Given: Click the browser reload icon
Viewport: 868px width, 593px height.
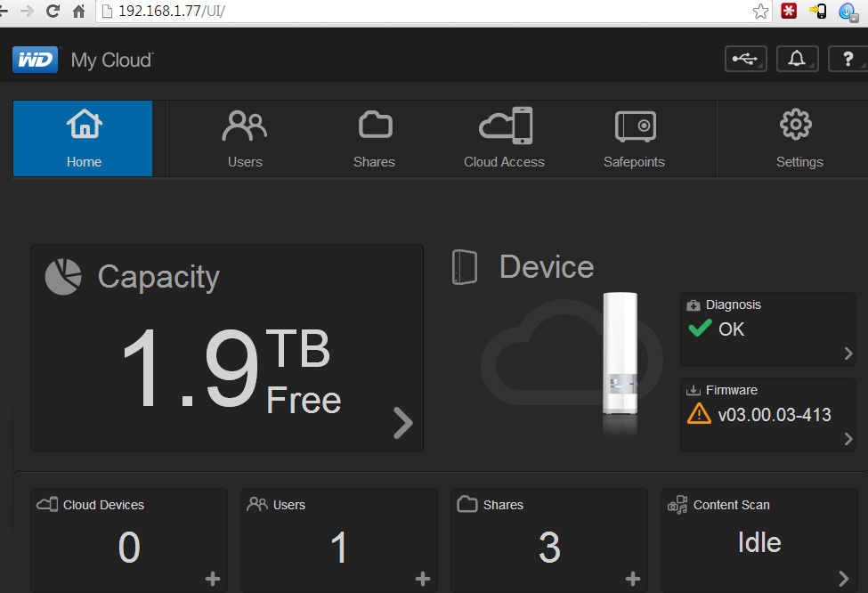Looking at the screenshot, I should click(x=53, y=12).
